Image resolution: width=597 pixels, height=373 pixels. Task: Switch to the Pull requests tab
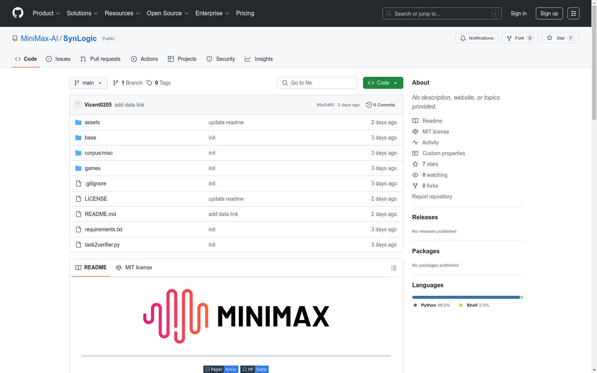pyautogui.click(x=100, y=59)
